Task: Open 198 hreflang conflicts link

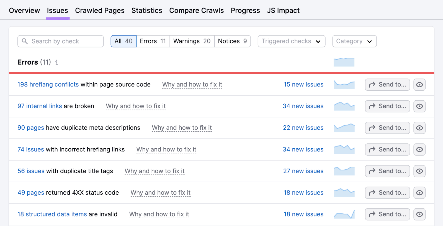Action: tap(48, 85)
